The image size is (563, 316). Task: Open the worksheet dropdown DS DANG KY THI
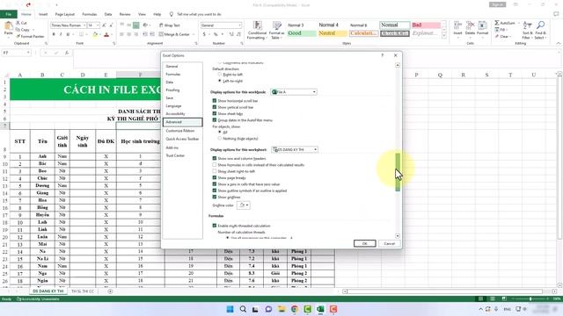coord(295,149)
